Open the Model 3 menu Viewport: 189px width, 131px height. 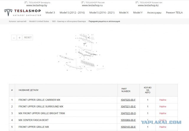tap(50, 13)
